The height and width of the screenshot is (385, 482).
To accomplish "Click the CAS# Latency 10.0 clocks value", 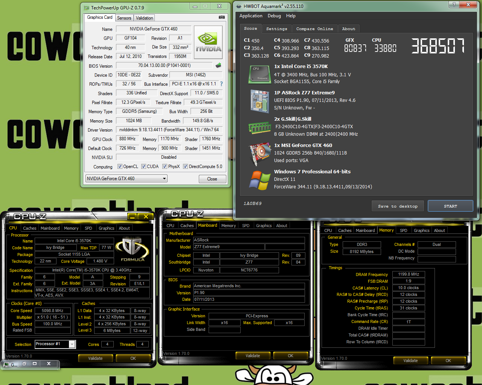I will click(409, 288).
